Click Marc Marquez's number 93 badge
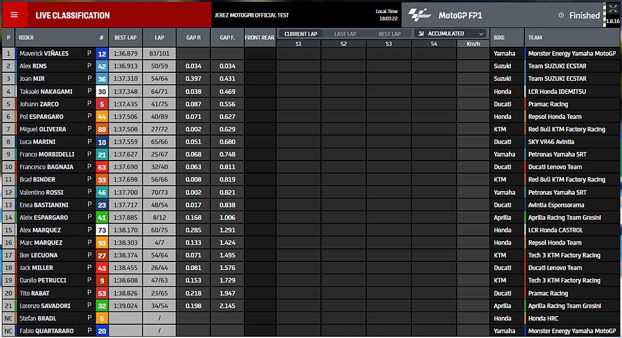622x338 pixels. pyautogui.click(x=101, y=243)
